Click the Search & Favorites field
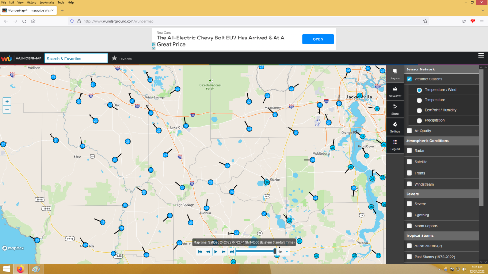The width and height of the screenshot is (488, 274). point(76,59)
